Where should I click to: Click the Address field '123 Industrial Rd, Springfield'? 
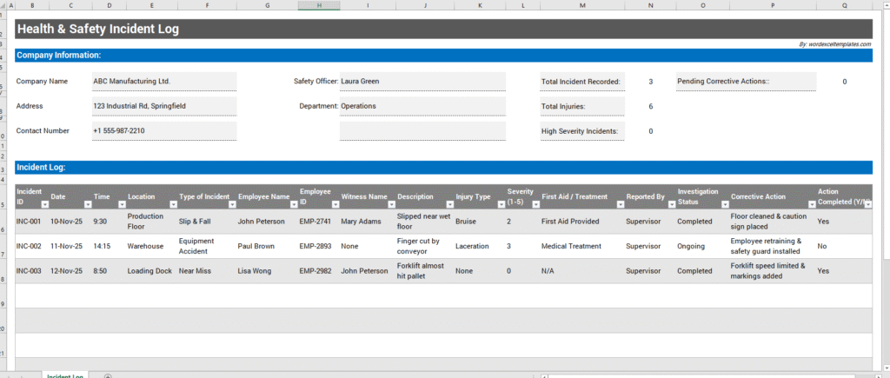[x=164, y=106]
